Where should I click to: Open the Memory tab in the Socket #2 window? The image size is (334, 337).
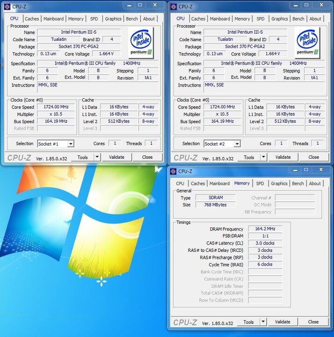(242, 19)
